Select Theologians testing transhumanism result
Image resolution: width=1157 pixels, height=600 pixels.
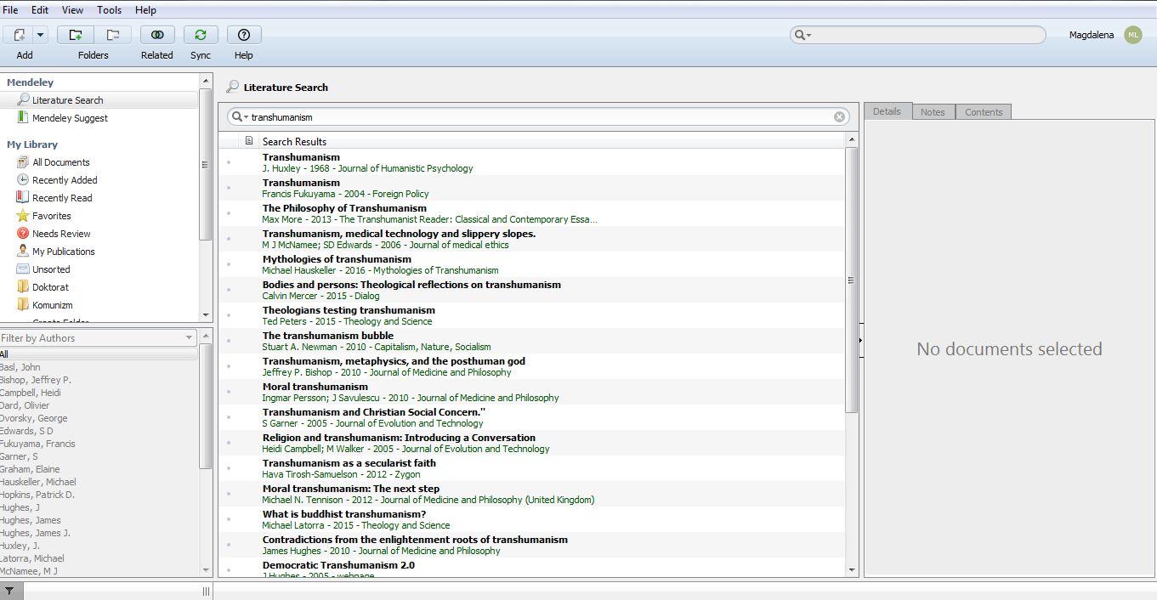[x=532, y=315]
